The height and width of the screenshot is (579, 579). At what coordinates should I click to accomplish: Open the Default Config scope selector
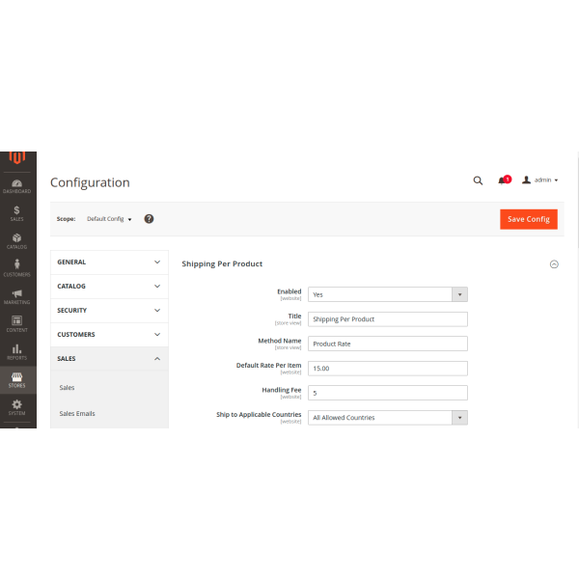109,219
